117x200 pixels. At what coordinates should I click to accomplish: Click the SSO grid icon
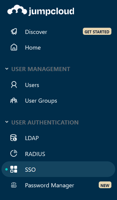tap(14, 169)
